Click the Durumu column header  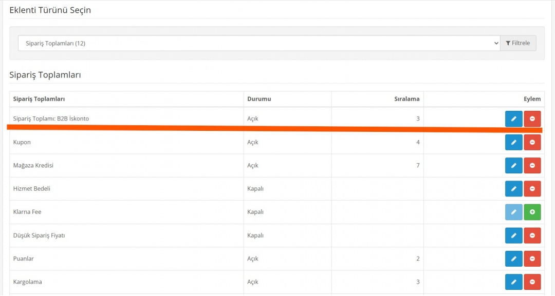[x=259, y=99]
